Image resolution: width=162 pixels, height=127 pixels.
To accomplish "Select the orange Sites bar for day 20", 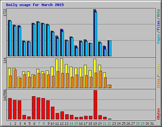I will [101, 79].
